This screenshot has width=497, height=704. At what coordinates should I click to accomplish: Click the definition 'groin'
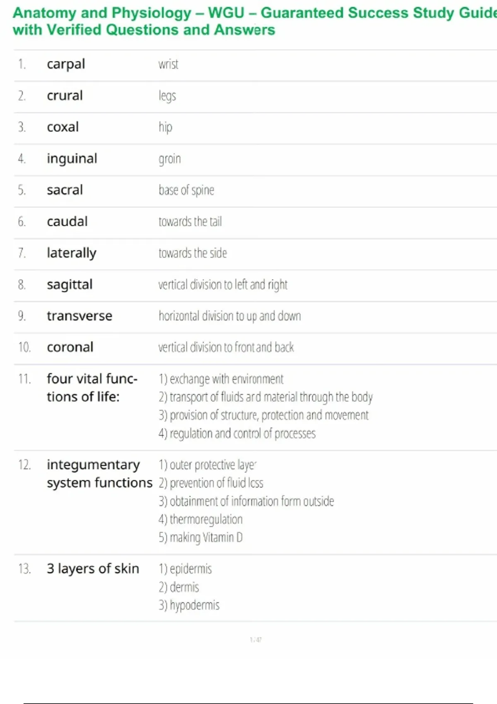point(169,159)
